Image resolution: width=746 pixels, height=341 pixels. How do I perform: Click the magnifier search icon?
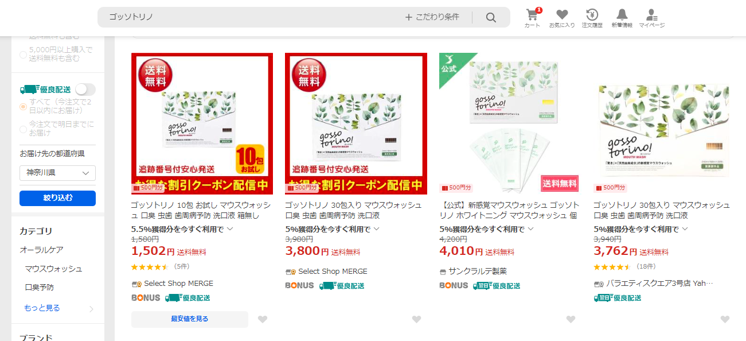tap(491, 17)
